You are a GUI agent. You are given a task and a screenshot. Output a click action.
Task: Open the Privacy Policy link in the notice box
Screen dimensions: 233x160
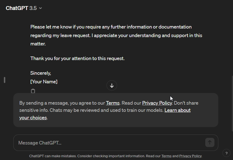pos(157,103)
